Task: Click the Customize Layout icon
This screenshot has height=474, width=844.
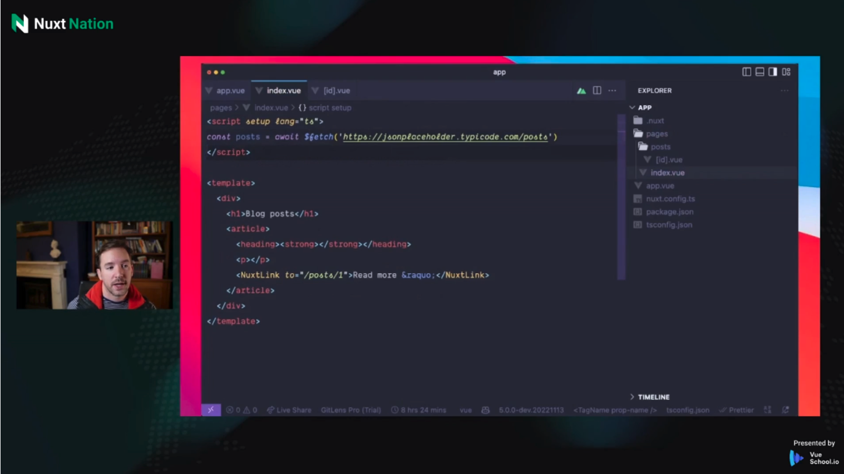Action: tap(786, 72)
